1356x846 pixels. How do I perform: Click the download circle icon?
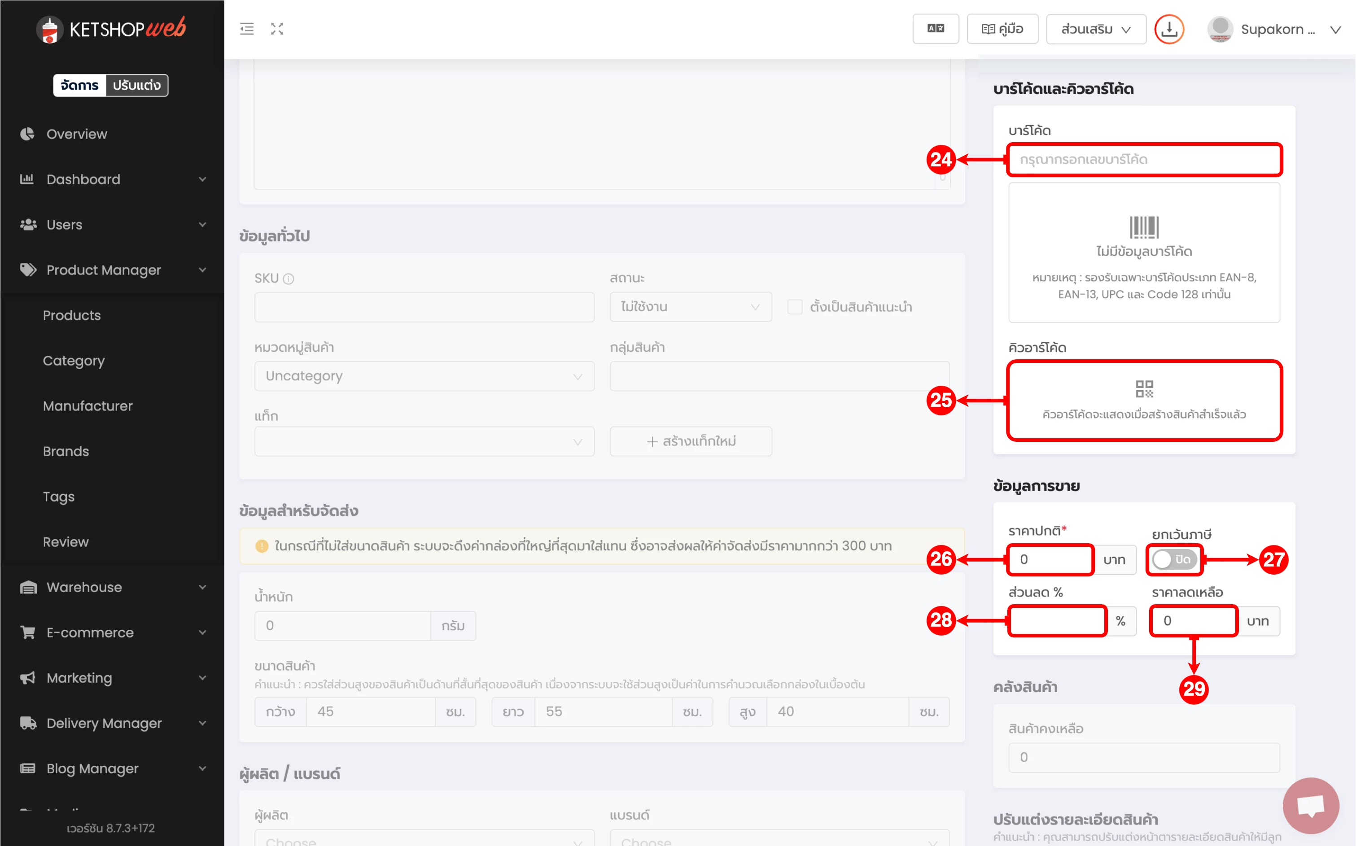point(1169,29)
